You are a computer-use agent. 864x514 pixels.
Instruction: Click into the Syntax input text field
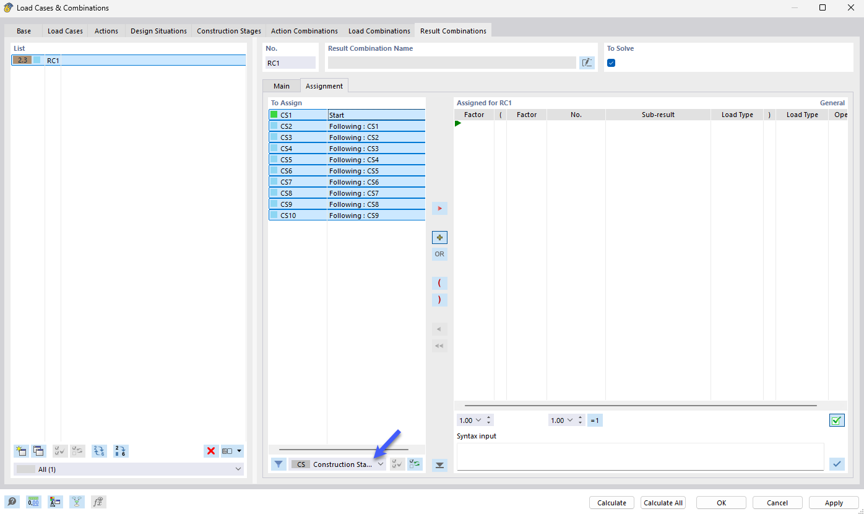click(640, 456)
